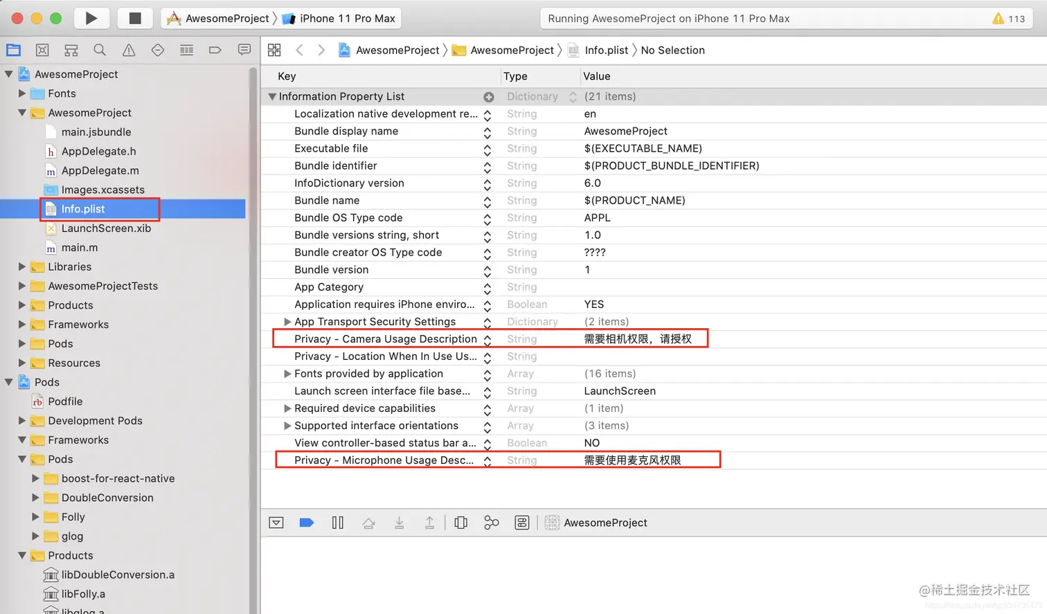Expand Fonts provided by application
The image size is (1047, 614).
[287, 373]
